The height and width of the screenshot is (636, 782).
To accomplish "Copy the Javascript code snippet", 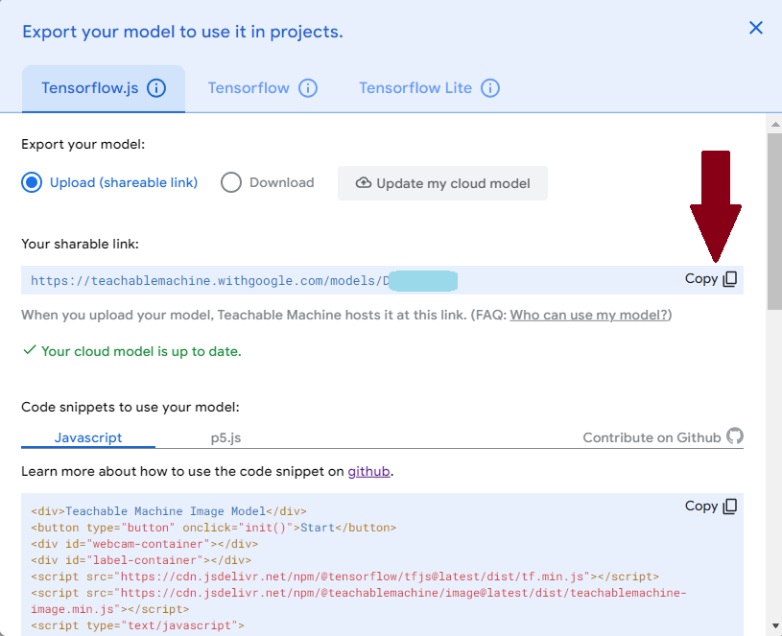I will [x=711, y=506].
